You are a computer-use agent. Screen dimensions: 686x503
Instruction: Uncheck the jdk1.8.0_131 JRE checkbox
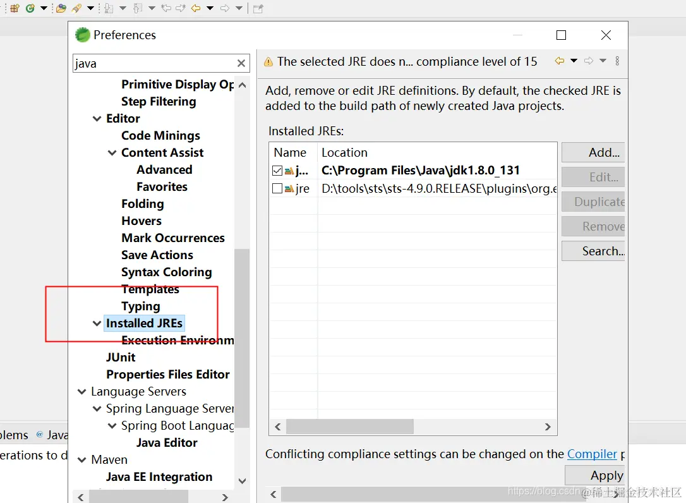[277, 170]
